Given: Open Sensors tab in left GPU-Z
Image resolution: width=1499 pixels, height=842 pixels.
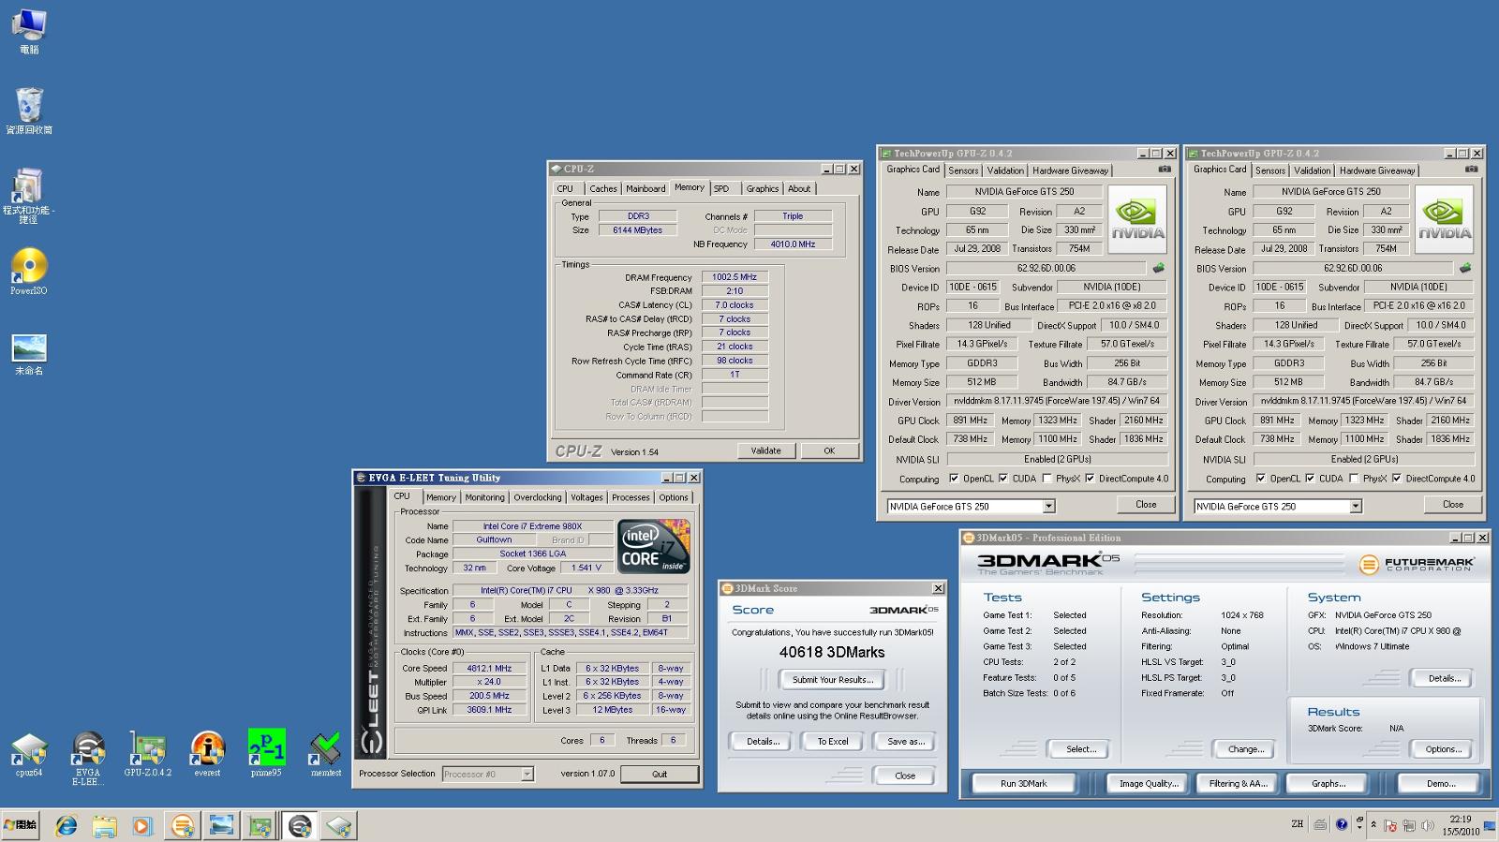Looking at the screenshot, I should pos(963,170).
